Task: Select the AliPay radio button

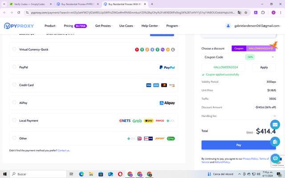Action: point(14,102)
